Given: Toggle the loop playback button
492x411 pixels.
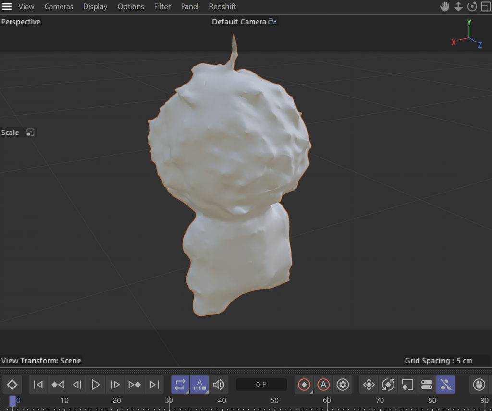Looking at the screenshot, I should [x=180, y=385].
